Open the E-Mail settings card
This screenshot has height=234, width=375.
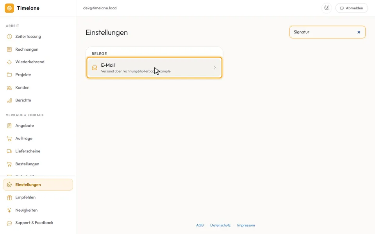coord(154,67)
